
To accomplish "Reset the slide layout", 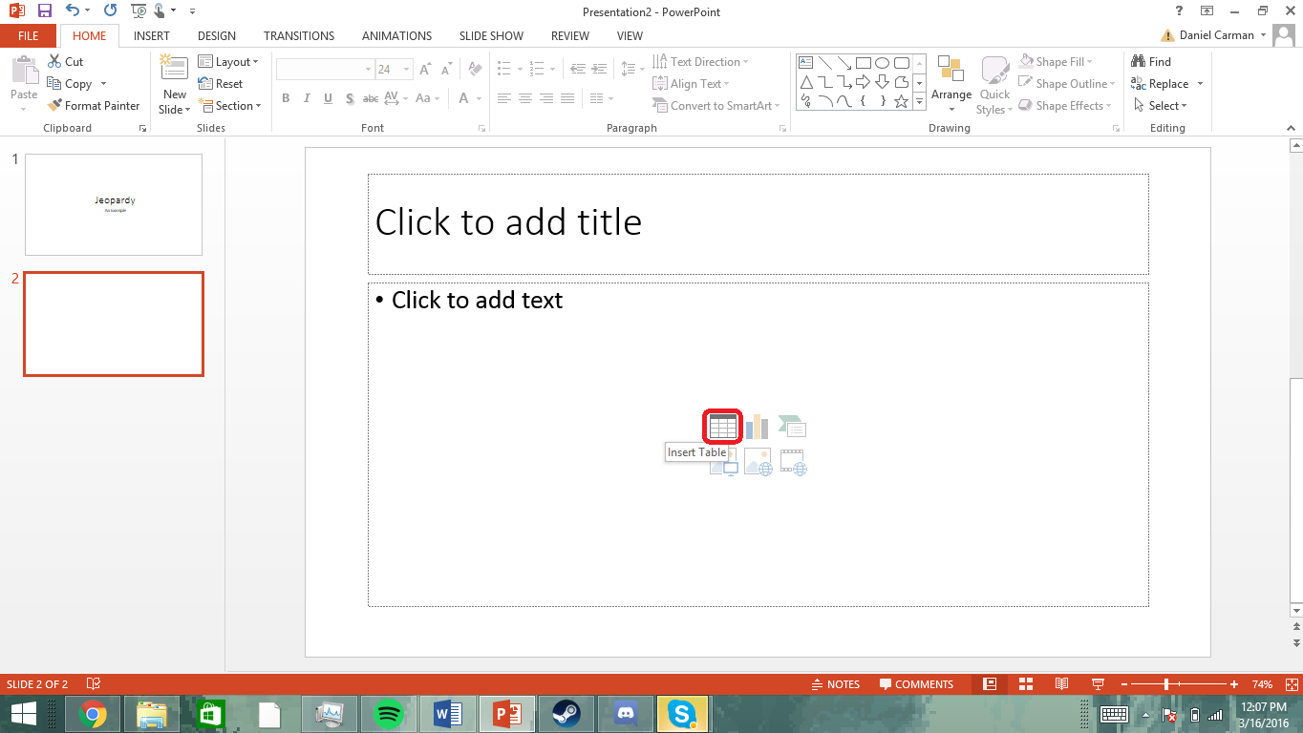I will click(221, 84).
